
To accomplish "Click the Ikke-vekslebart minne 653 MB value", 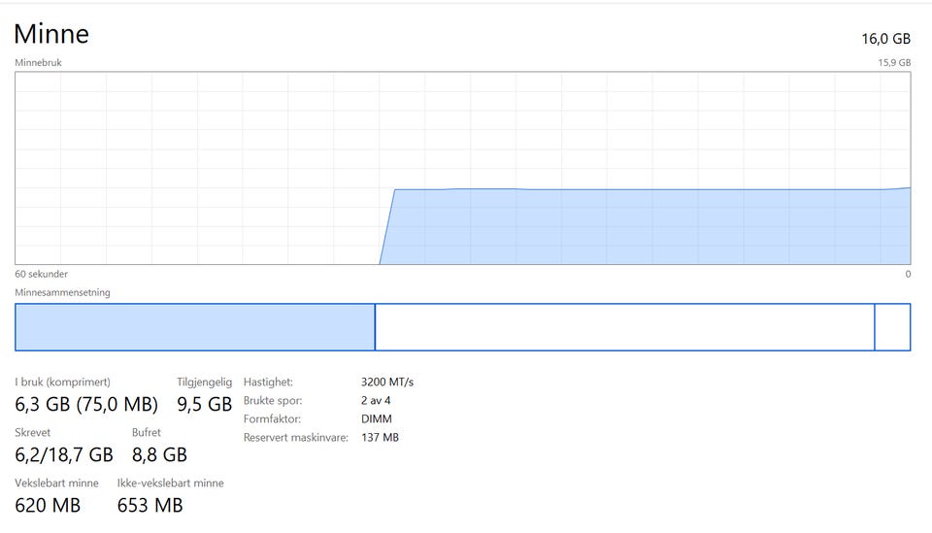I will [150, 505].
